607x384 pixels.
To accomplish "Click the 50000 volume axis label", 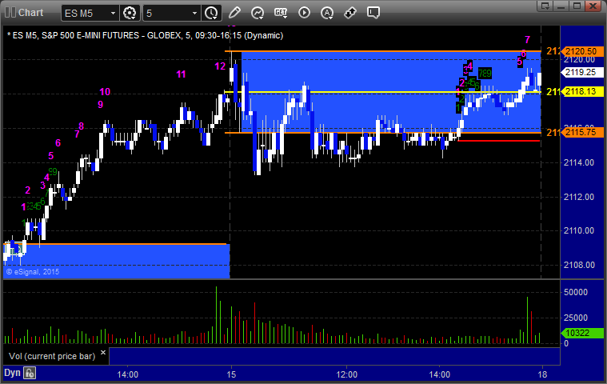I will (576, 292).
